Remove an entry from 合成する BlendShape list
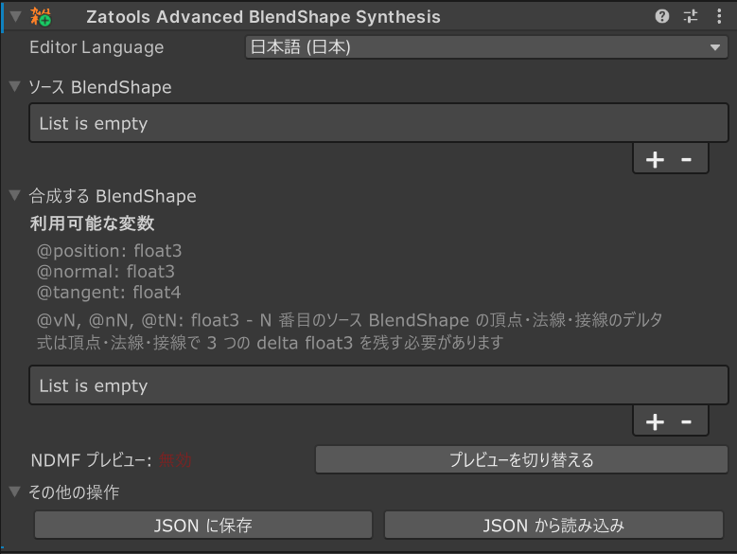 pyautogui.click(x=686, y=422)
